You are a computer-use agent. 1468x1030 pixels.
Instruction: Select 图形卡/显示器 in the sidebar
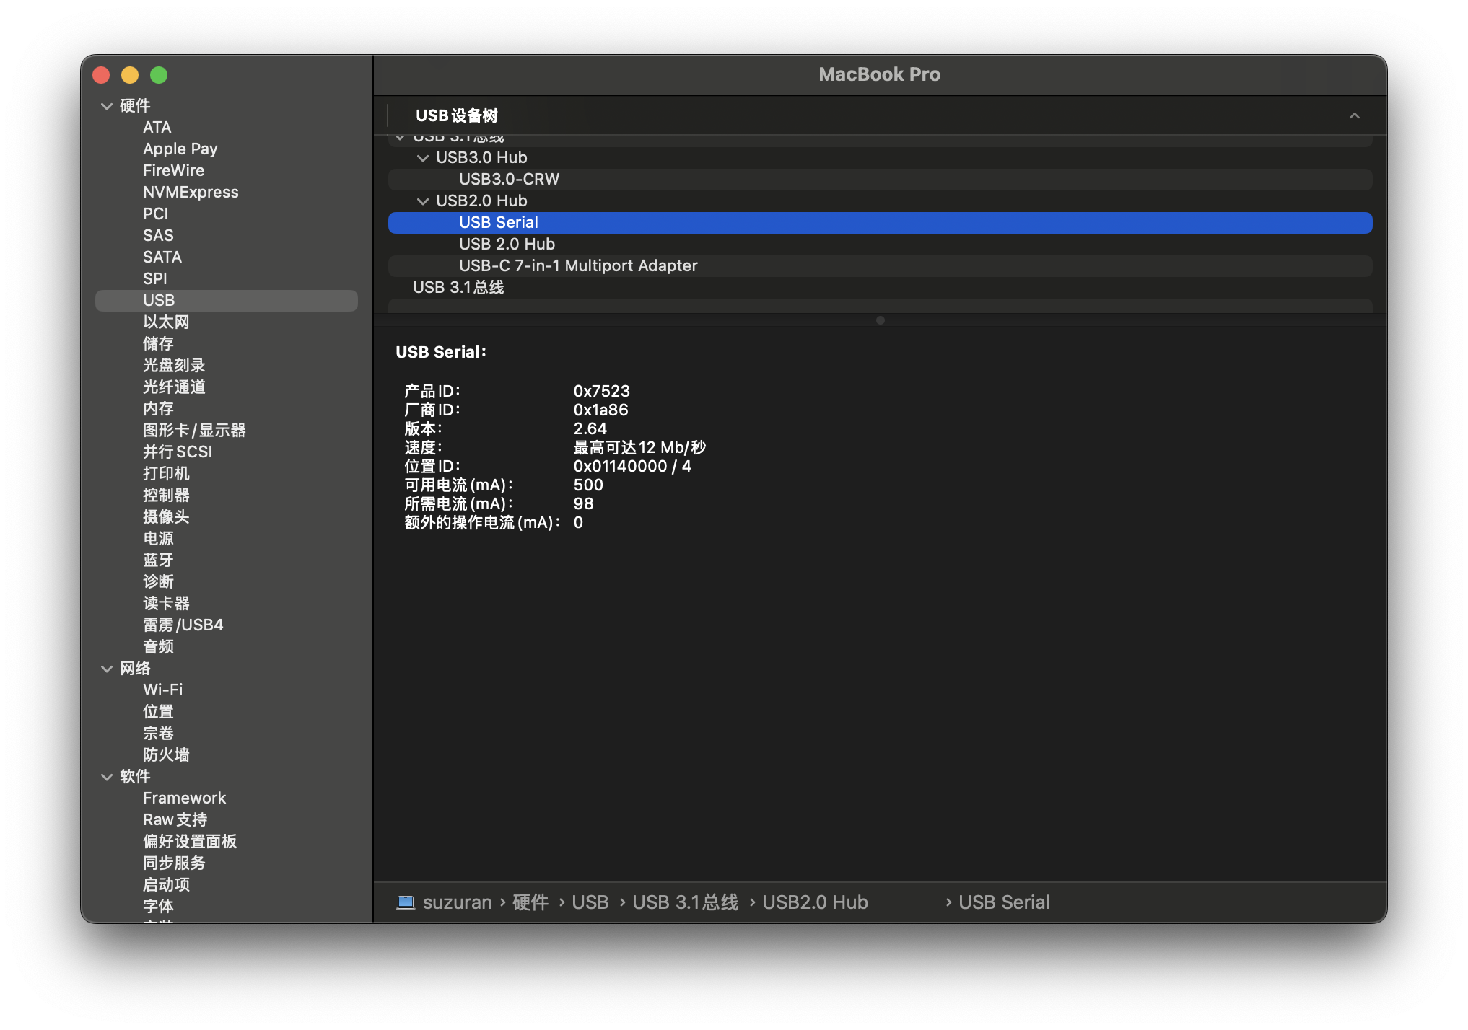pyautogui.click(x=227, y=431)
